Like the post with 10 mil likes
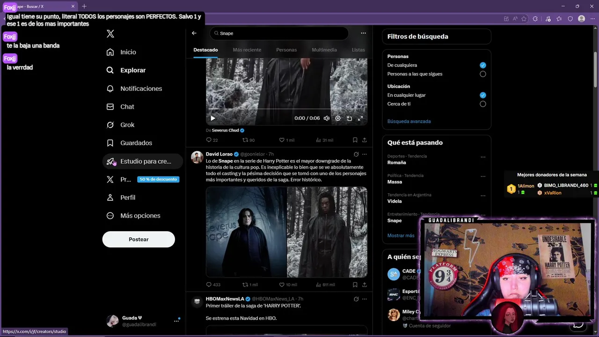This screenshot has width=599, height=337. (288, 285)
